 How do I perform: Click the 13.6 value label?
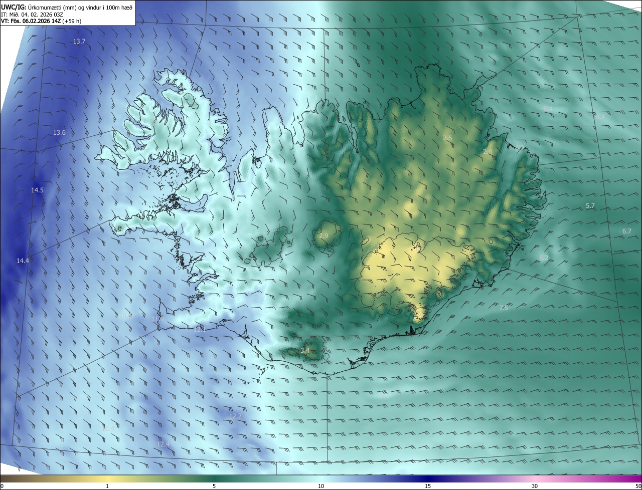tap(59, 133)
